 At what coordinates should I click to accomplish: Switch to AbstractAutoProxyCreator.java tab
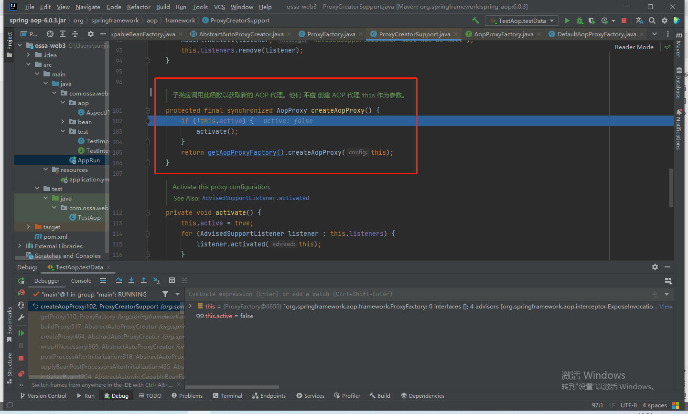coord(241,34)
